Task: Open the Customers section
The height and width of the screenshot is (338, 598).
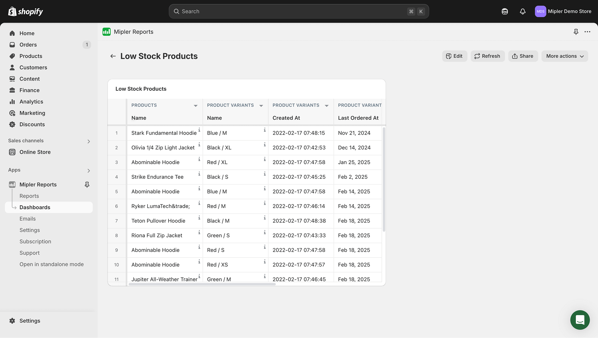Action: point(33,67)
